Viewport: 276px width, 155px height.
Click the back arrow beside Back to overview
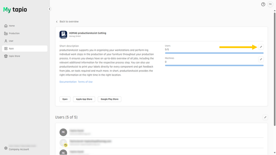[57, 22]
